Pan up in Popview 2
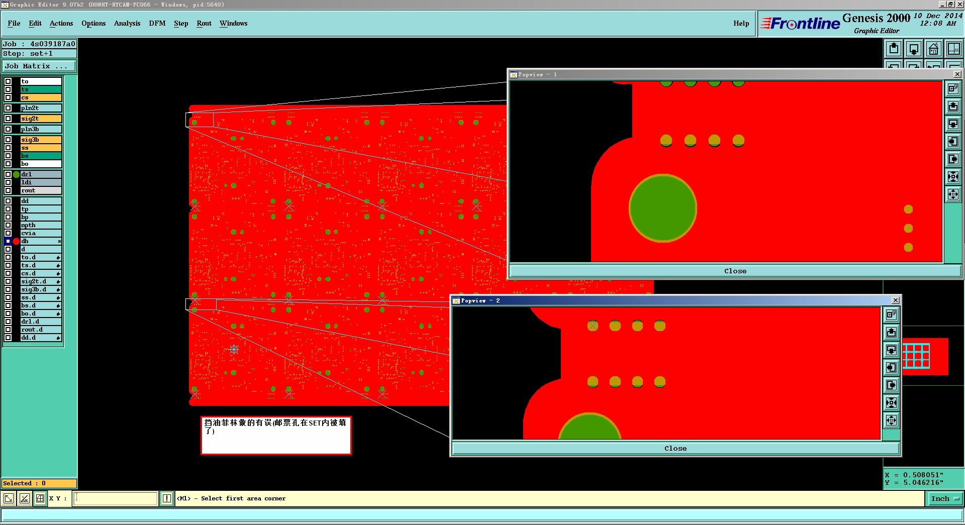The height and width of the screenshot is (525, 965). pos(891,333)
